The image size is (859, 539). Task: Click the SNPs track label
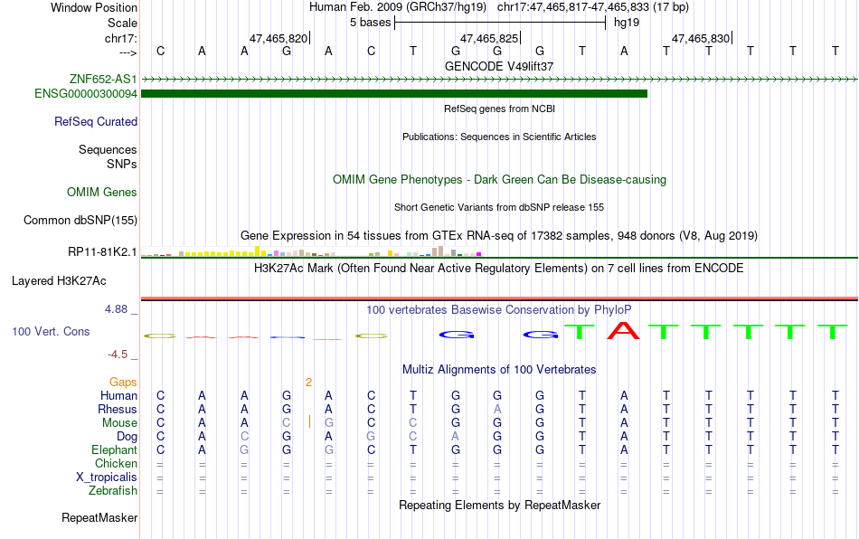[122, 164]
